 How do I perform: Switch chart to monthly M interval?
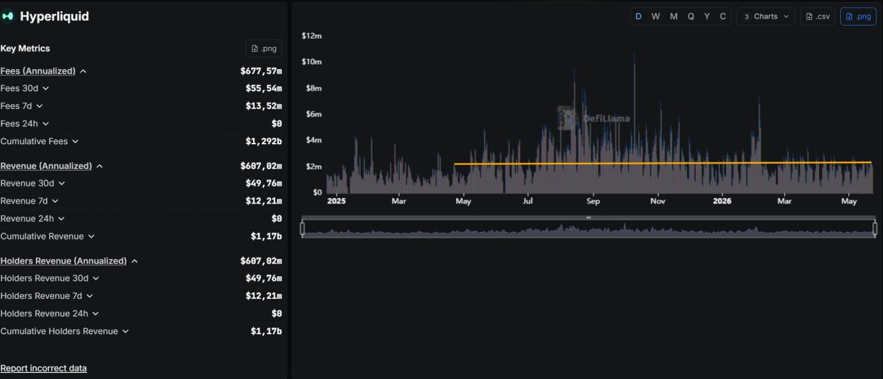(673, 17)
